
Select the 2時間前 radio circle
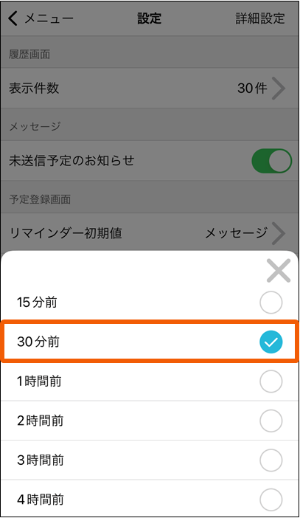[x=271, y=421]
